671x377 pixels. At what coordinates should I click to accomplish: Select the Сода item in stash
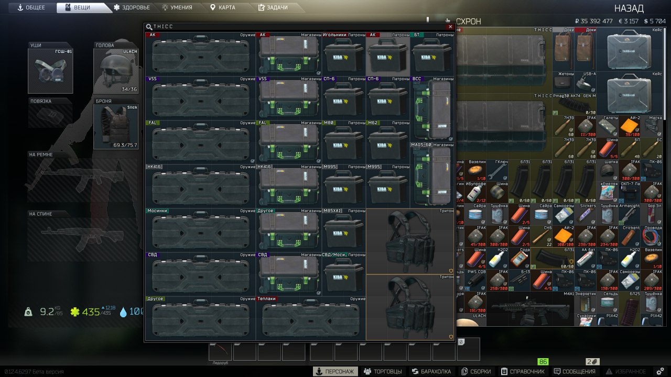(520, 259)
